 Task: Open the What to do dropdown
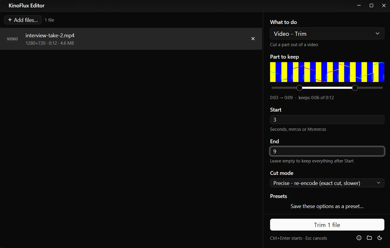tap(327, 34)
